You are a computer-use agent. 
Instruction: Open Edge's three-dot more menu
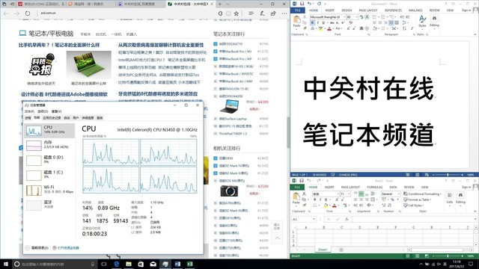[284, 13]
